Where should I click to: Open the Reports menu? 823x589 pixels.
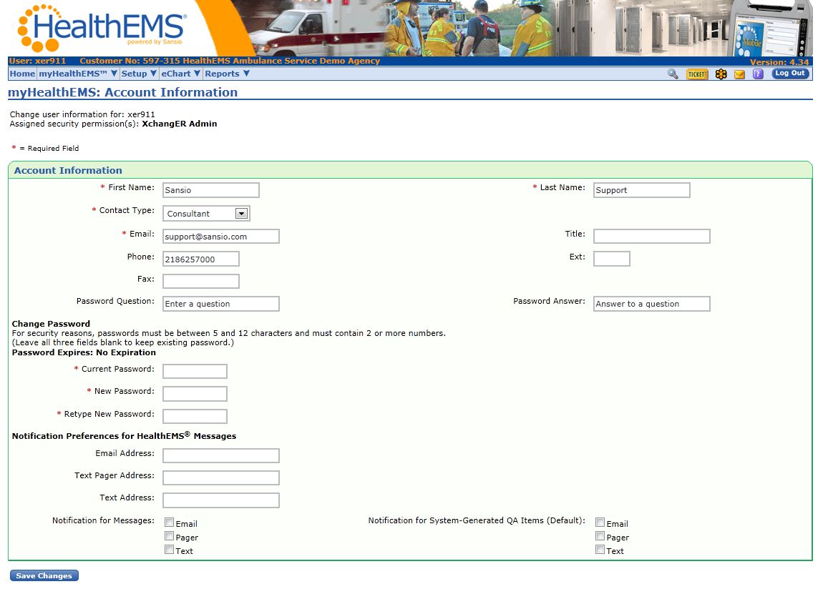coord(227,74)
